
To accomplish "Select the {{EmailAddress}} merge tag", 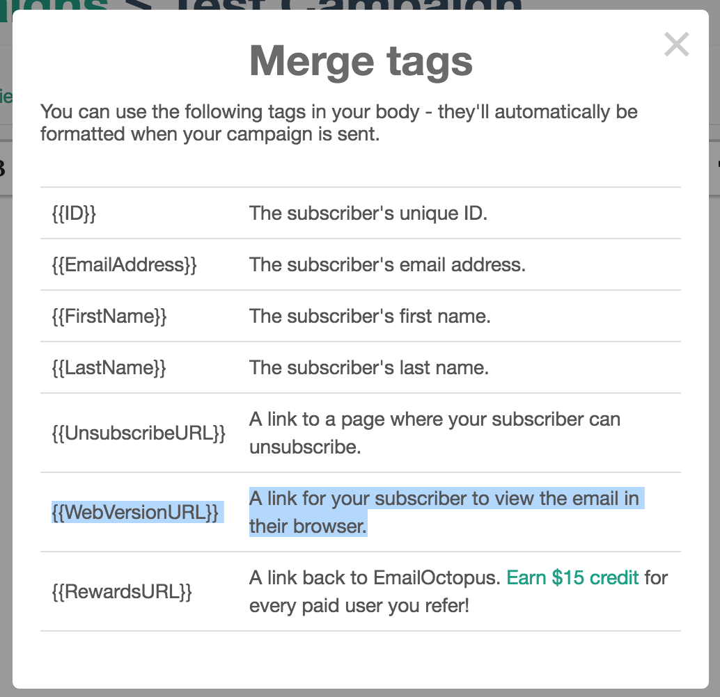I will pos(124,265).
